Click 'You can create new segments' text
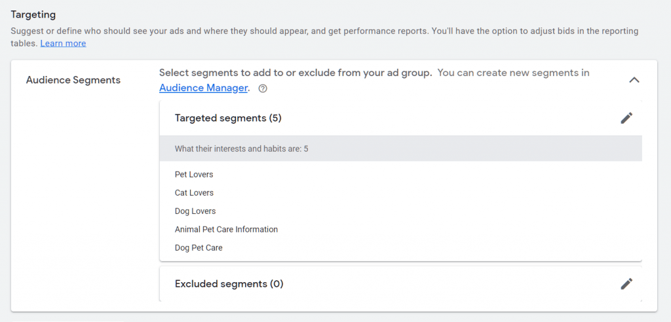Image resolution: width=671 pixels, height=322 pixels. (512, 73)
